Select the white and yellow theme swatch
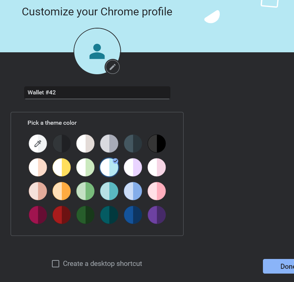Screen dimensions: 294x282 click(62, 167)
